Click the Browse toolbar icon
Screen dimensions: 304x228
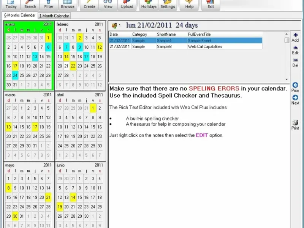point(68,5)
